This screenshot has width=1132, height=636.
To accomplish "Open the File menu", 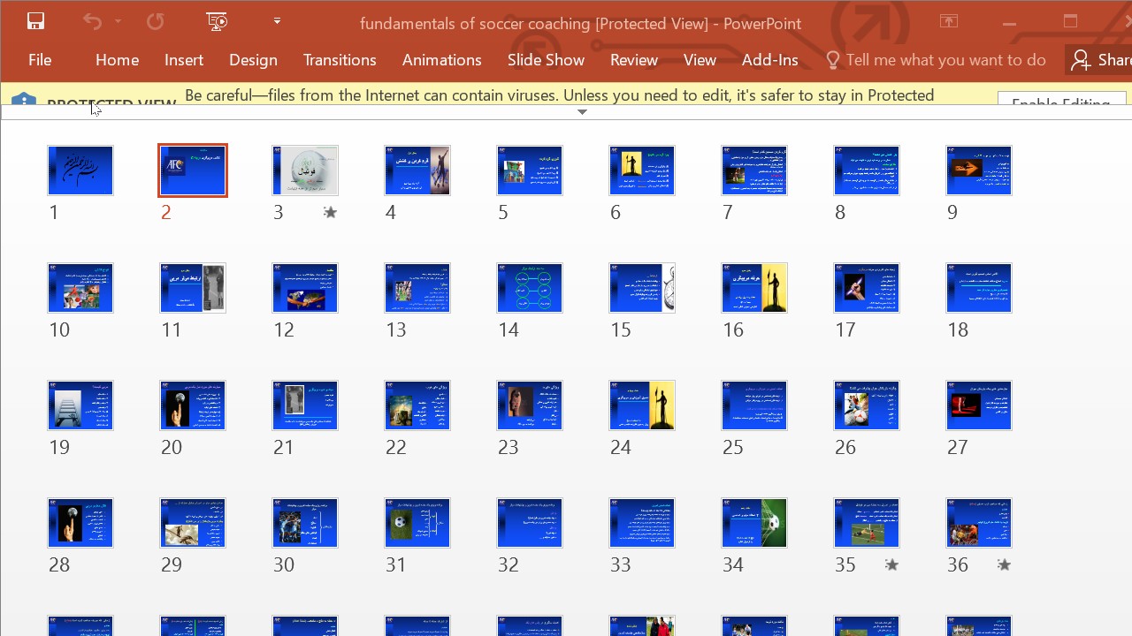I will pos(40,60).
